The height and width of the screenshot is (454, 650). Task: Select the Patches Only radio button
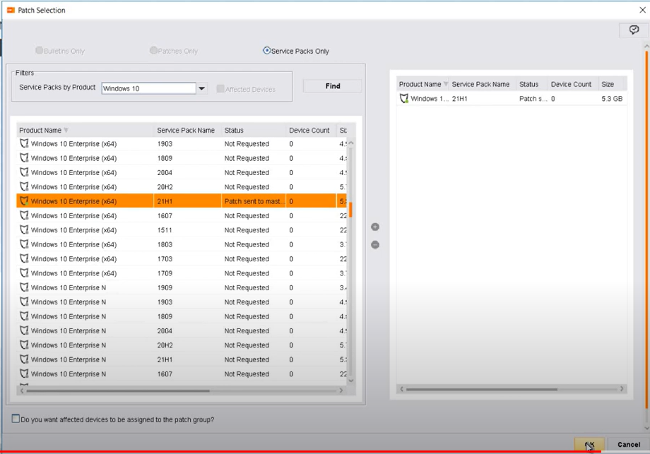point(153,51)
